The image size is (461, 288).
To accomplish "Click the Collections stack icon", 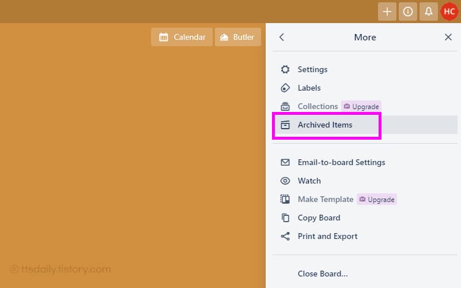I will tap(285, 106).
